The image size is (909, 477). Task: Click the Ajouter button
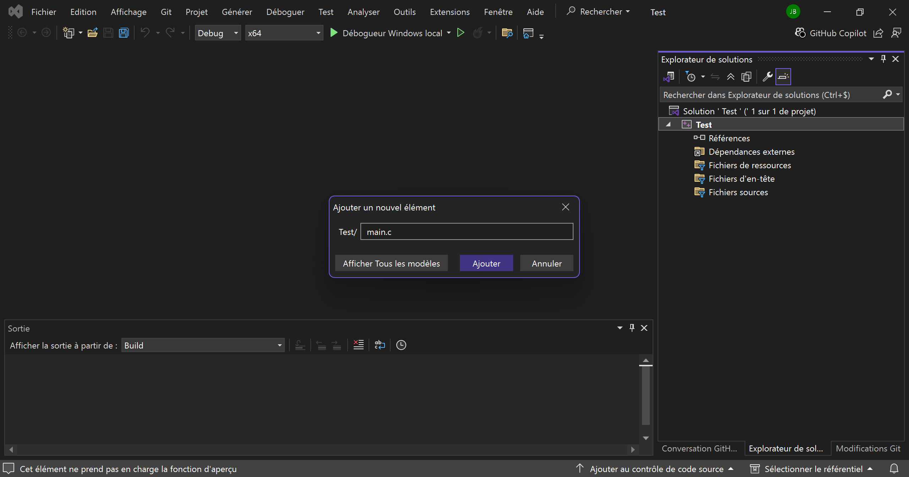coord(486,263)
